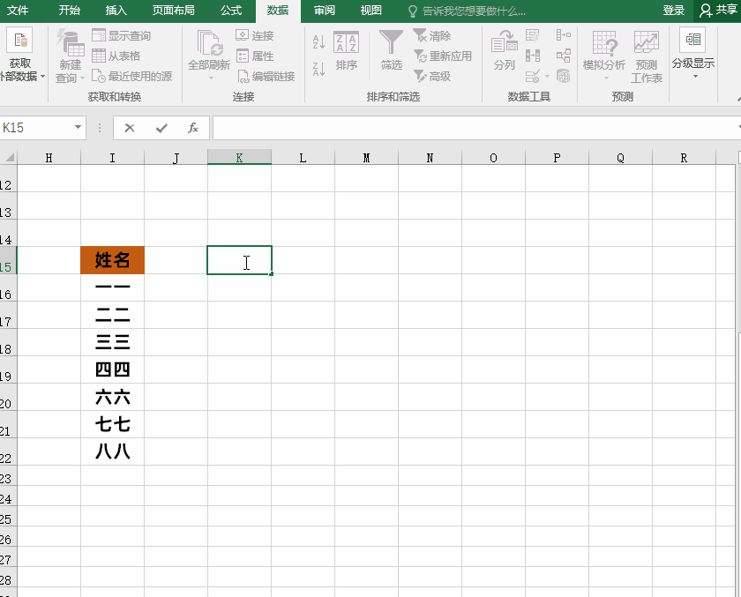Click From Table (从表格)
The image size is (741, 597).
pyautogui.click(x=116, y=56)
